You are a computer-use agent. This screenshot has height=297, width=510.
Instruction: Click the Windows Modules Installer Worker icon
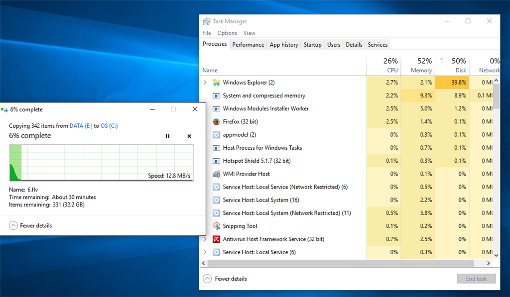(216, 108)
